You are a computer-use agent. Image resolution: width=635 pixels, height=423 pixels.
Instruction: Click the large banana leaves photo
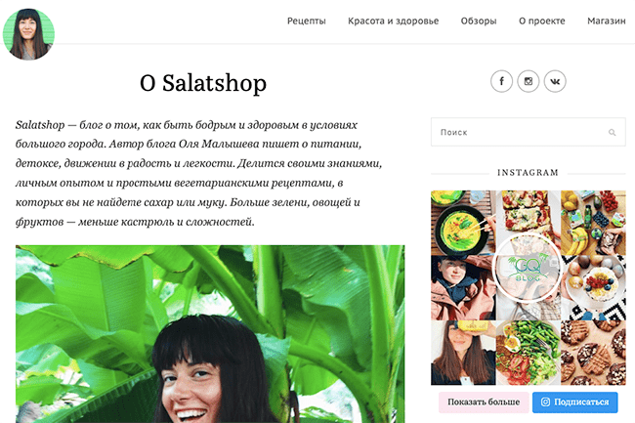click(210, 334)
